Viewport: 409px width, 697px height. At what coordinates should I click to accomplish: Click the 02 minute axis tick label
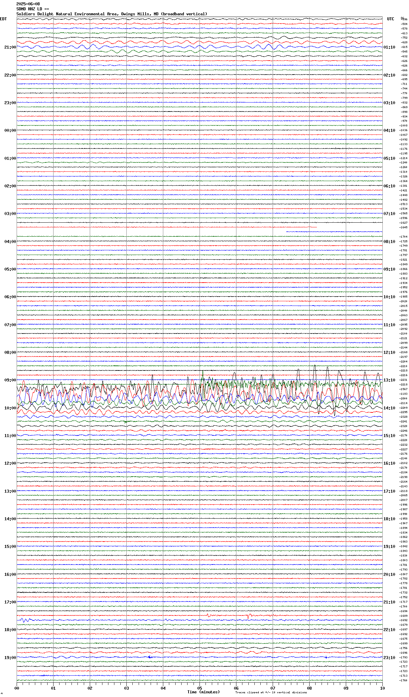click(x=90, y=688)
